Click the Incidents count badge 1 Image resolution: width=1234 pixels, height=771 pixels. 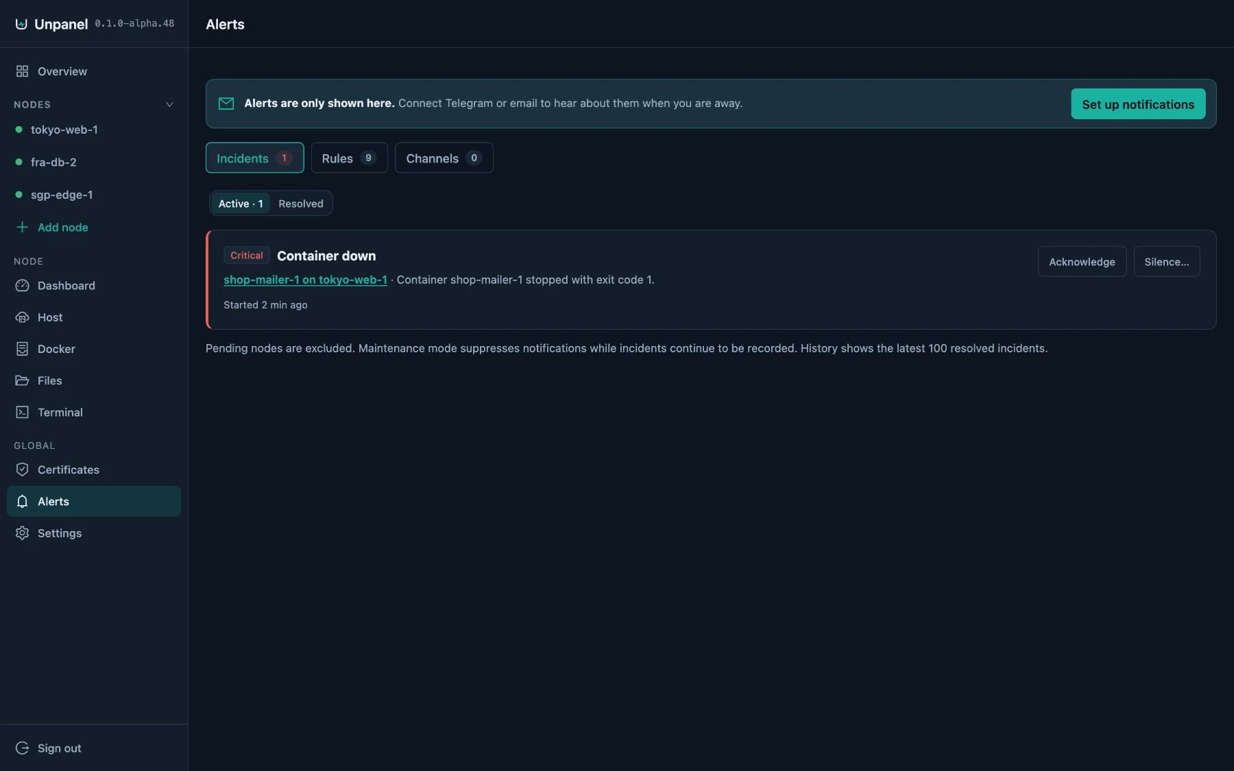[x=284, y=158]
